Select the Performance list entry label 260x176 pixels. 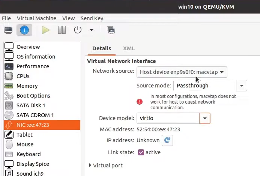(33, 66)
